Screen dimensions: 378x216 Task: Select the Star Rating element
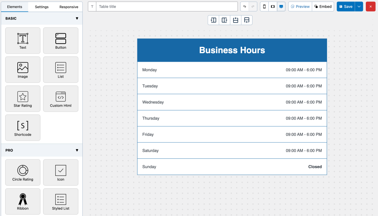click(23, 99)
